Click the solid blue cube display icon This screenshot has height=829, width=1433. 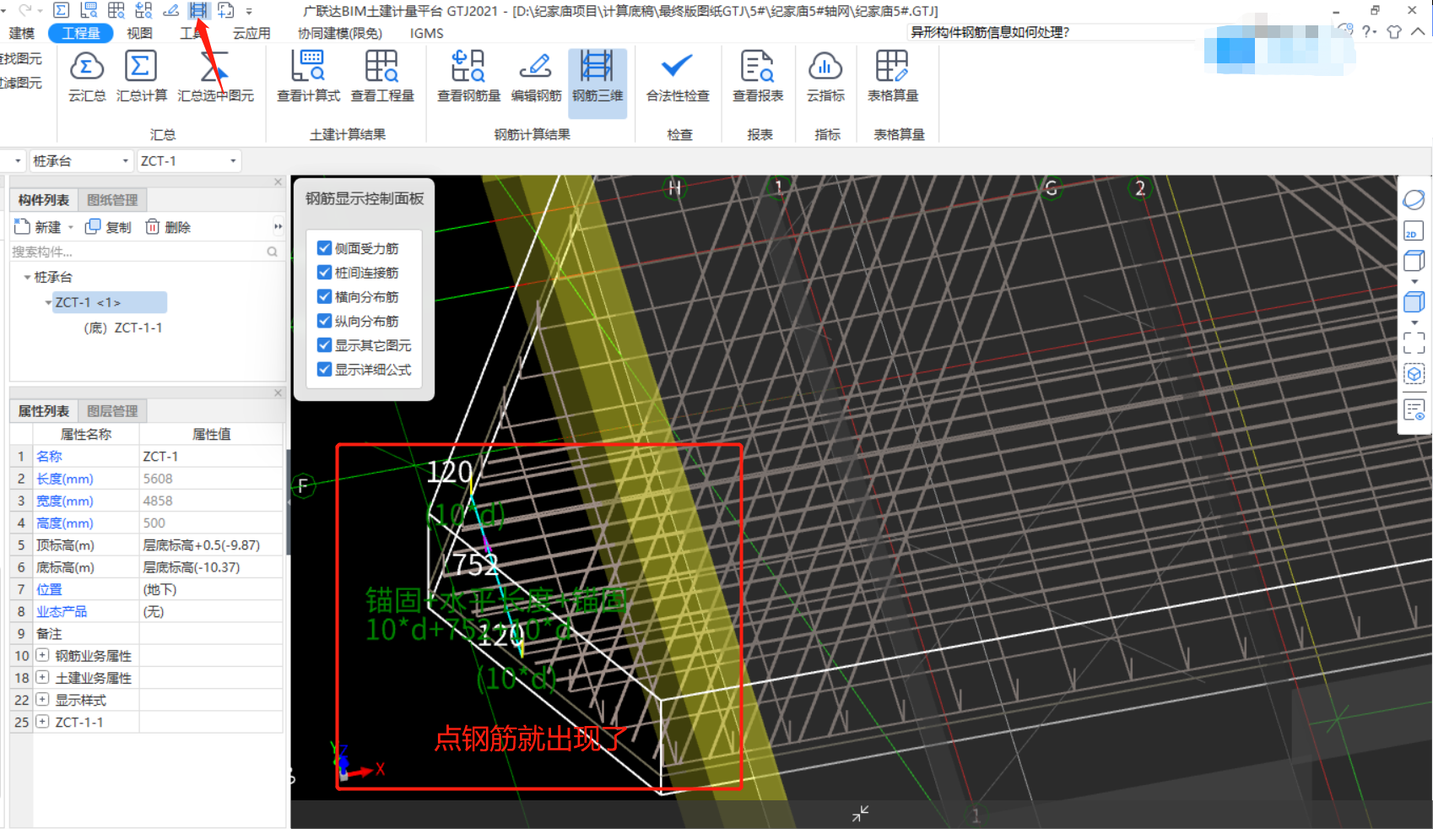click(x=1414, y=301)
